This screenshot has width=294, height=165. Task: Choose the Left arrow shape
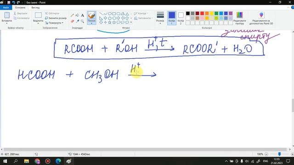[123, 18]
